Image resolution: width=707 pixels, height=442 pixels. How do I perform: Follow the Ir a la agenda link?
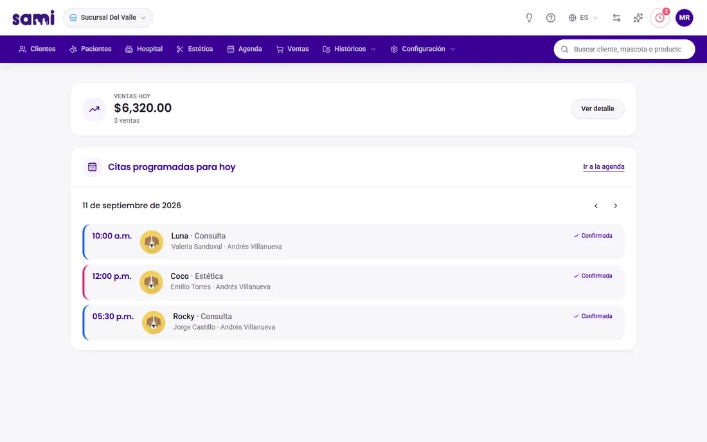[604, 166]
